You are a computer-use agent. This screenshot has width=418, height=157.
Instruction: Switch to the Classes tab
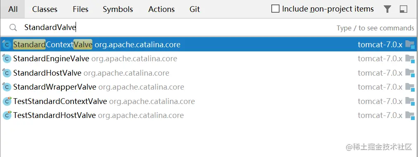pyautogui.click(x=45, y=9)
